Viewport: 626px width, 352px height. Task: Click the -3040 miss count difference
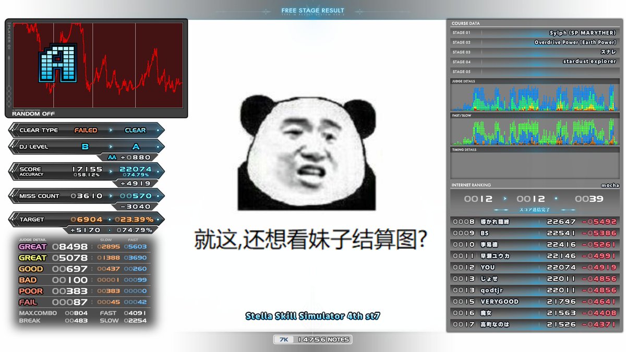[135, 207]
